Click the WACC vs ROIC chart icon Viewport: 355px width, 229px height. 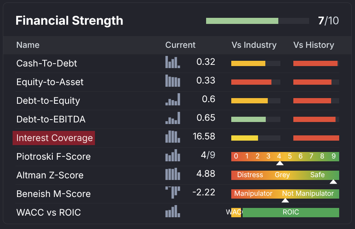click(172, 212)
